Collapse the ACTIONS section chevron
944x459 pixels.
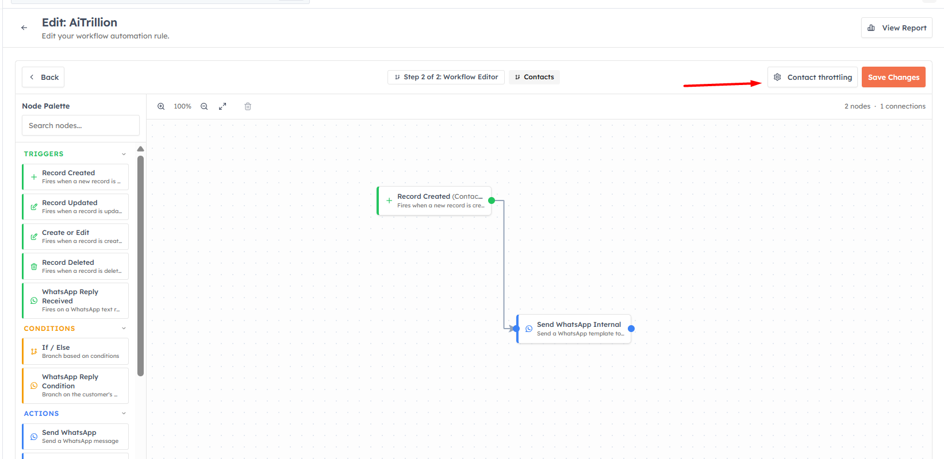(124, 414)
